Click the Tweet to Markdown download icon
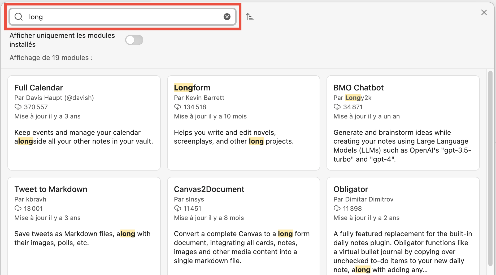The height and width of the screenshot is (275, 496). [18, 208]
